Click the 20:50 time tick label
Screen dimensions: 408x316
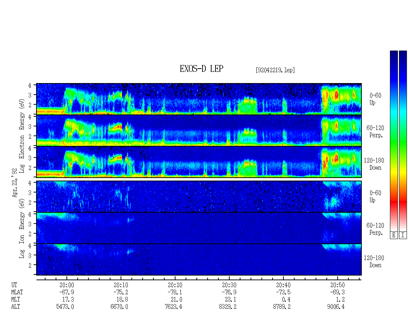click(337, 285)
